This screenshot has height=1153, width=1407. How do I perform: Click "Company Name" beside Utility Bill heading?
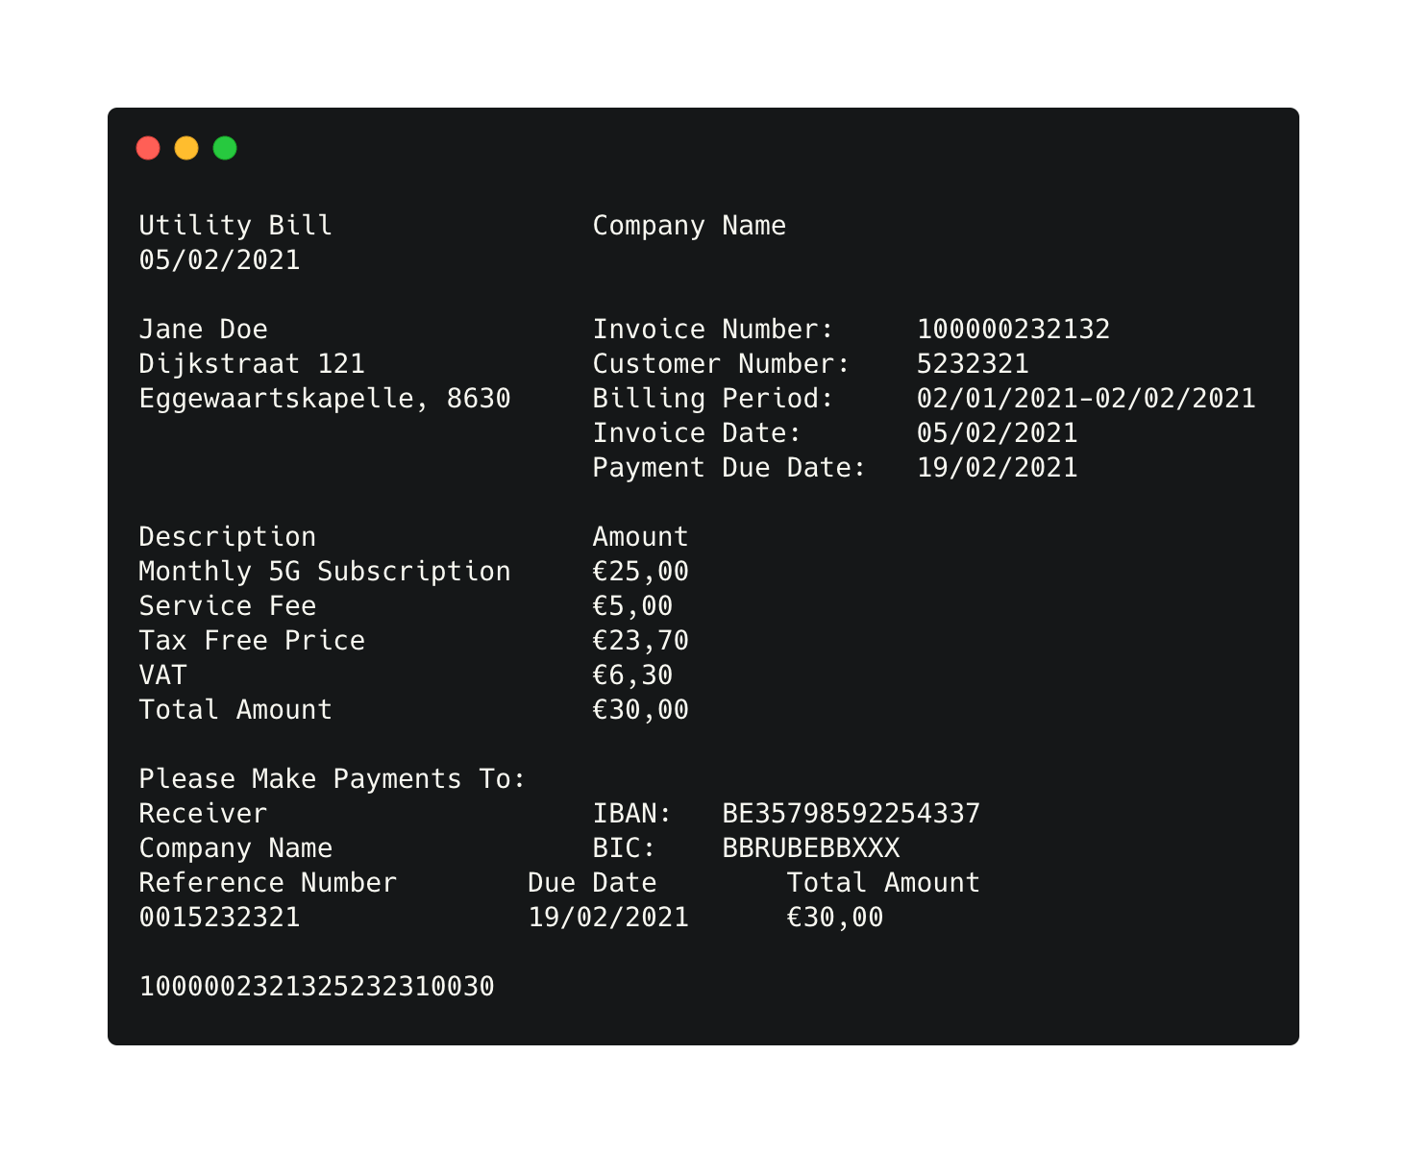[x=689, y=226]
